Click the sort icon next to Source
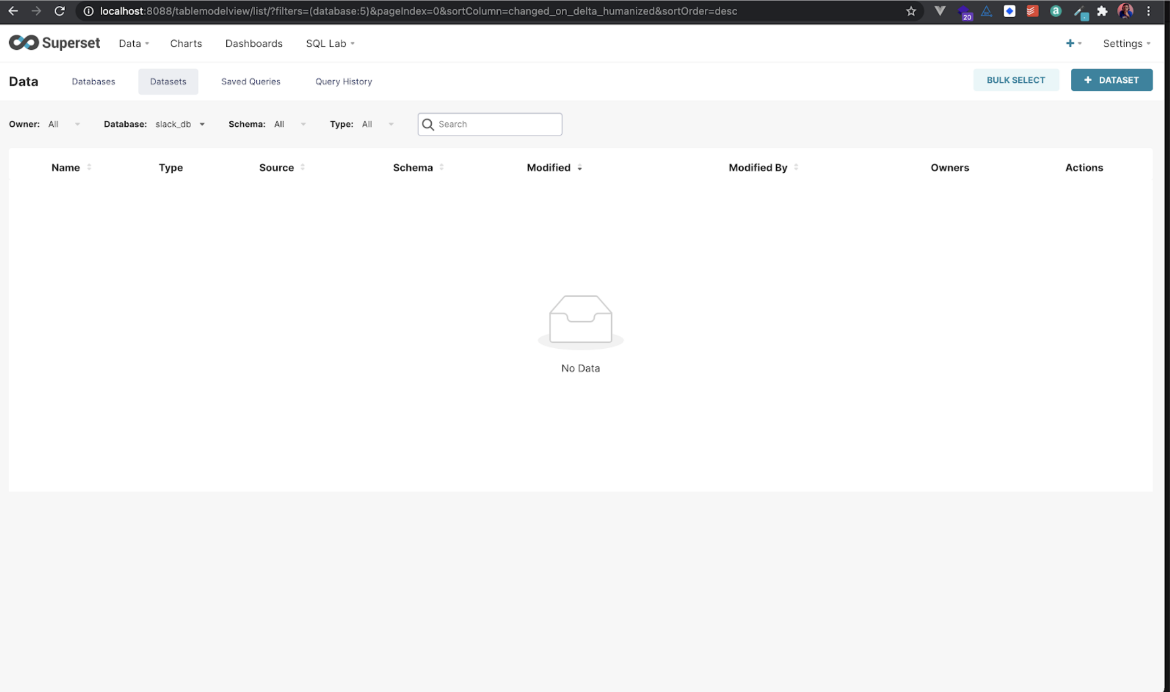This screenshot has width=1170, height=692. (x=303, y=167)
